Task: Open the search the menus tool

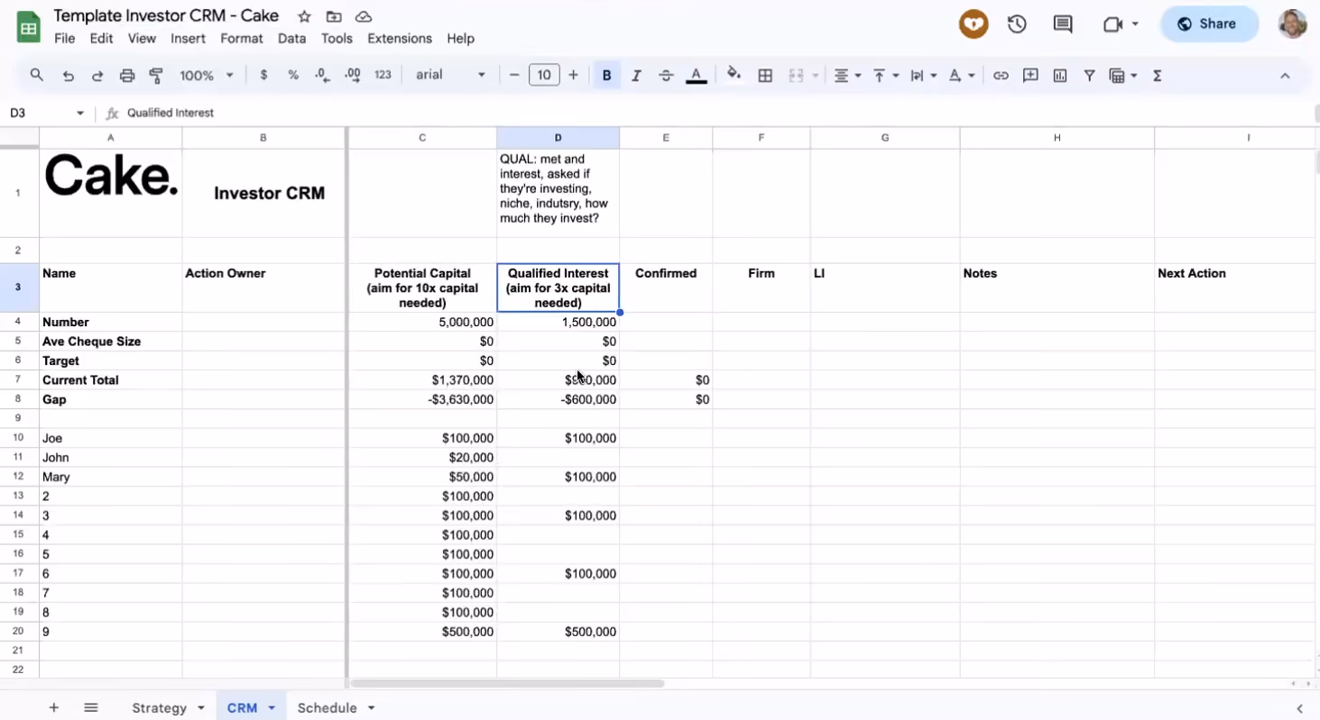Action: click(x=37, y=76)
